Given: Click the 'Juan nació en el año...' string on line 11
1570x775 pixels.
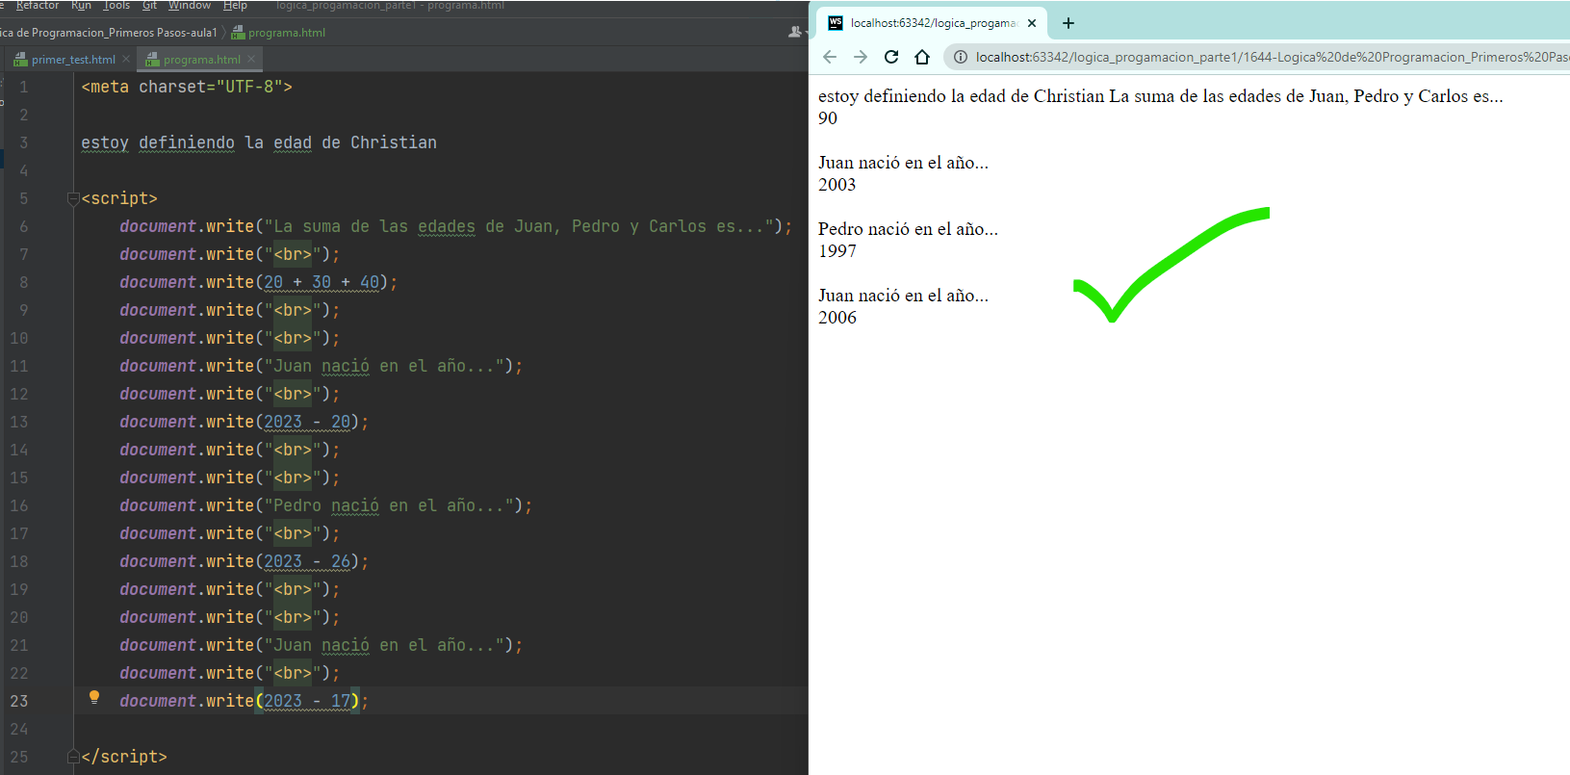Looking at the screenshot, I should [384, 366].
